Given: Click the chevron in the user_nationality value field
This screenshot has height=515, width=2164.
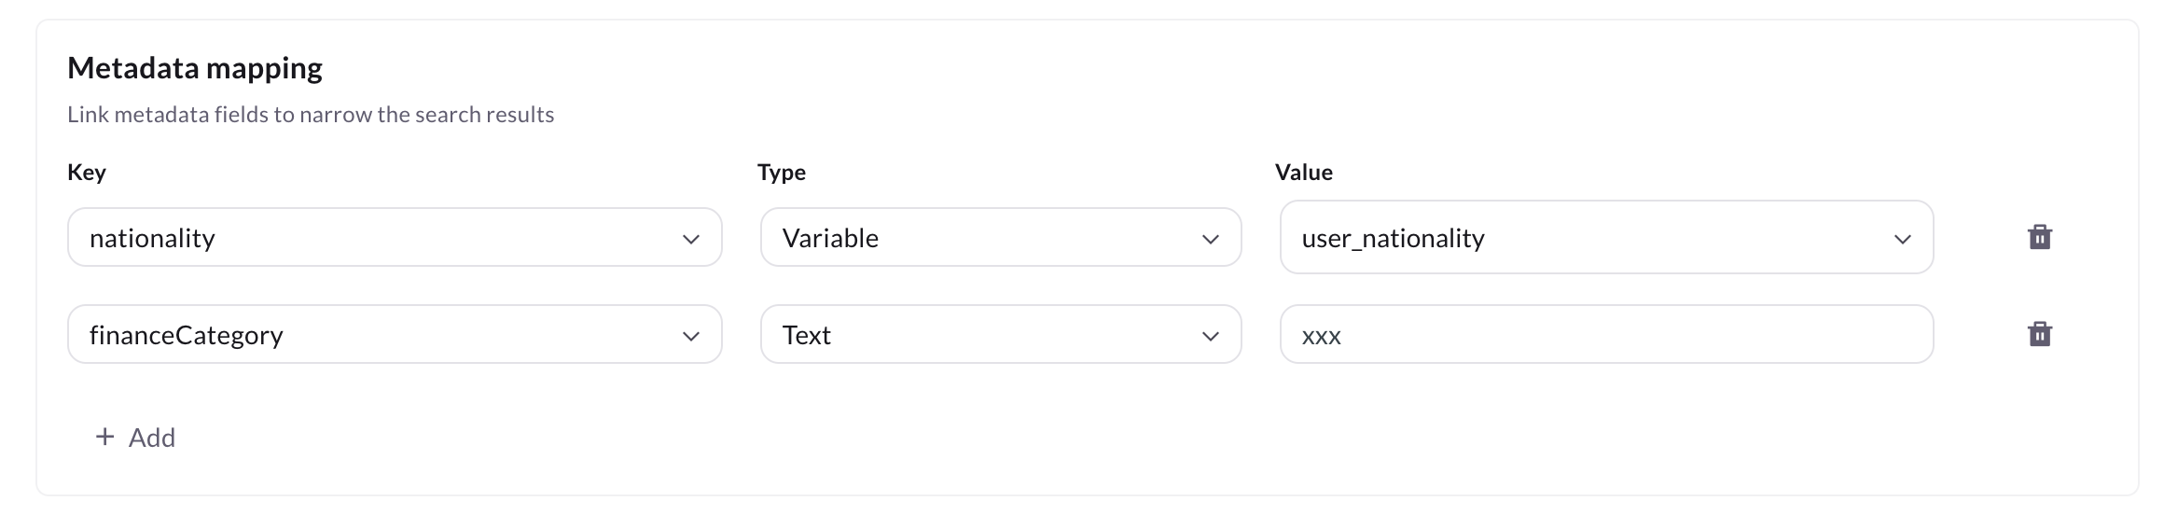Looking at the screenshot, I should [x=1902, y=239].
